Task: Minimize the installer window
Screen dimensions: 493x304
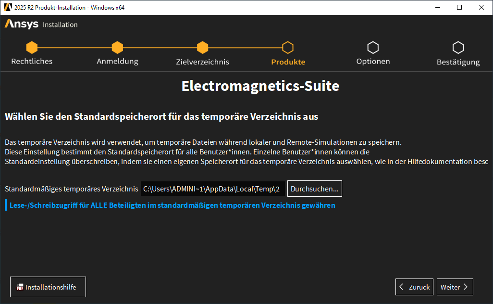Action: point(437,7)
